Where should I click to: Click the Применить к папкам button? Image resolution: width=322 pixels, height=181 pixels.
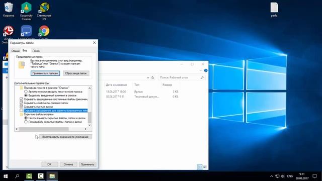pyautogui.click(x=45, y=73)
